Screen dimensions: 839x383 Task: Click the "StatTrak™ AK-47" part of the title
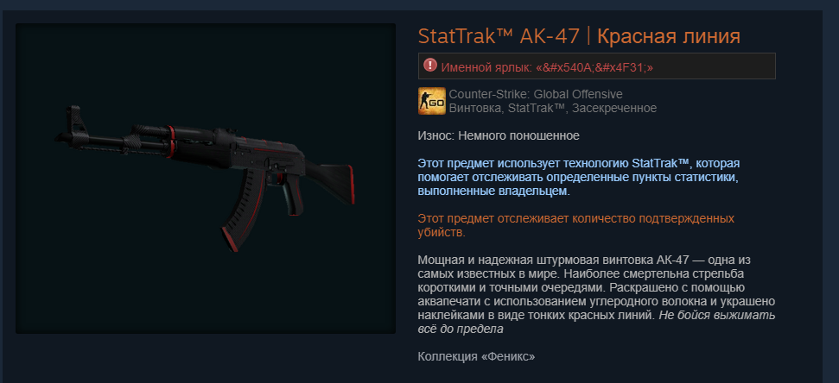click(x=499, y=37)
